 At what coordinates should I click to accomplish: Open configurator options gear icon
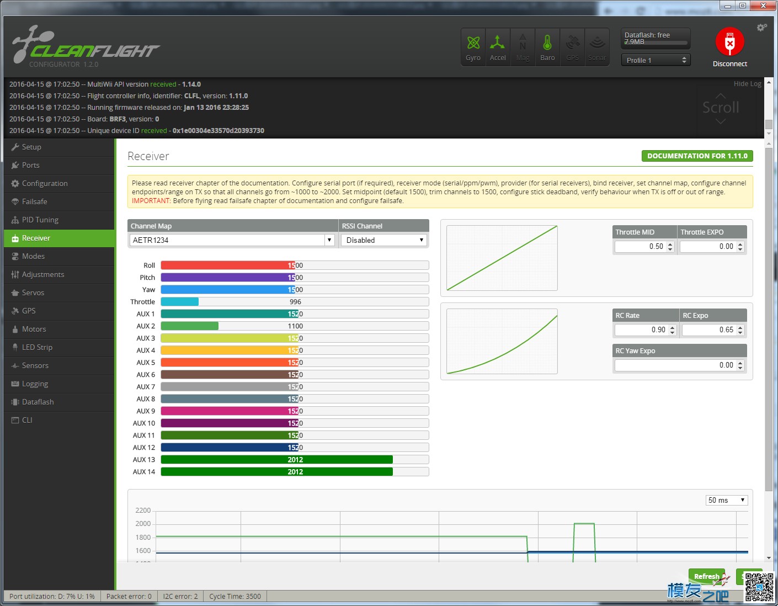[x=762, y=28]
